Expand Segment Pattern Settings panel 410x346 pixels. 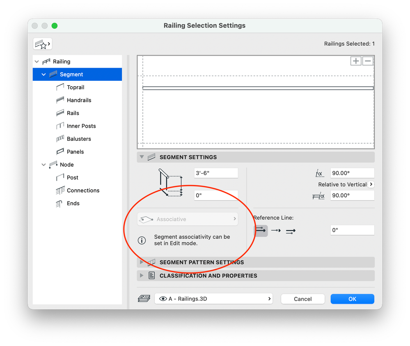pyautogui.click(x=142, y=262)
